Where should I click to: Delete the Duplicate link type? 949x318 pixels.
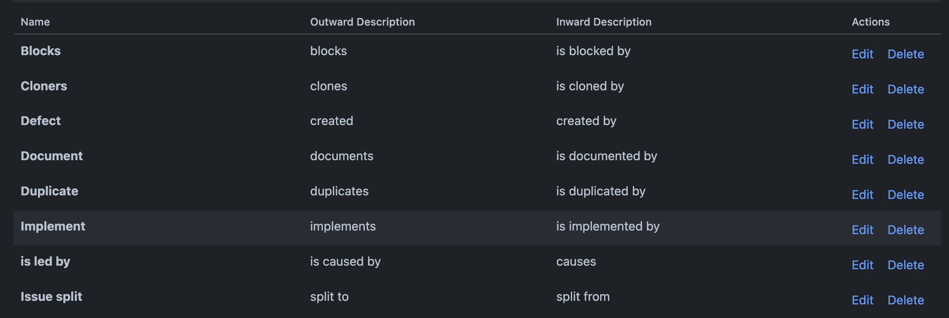(906, 195)
